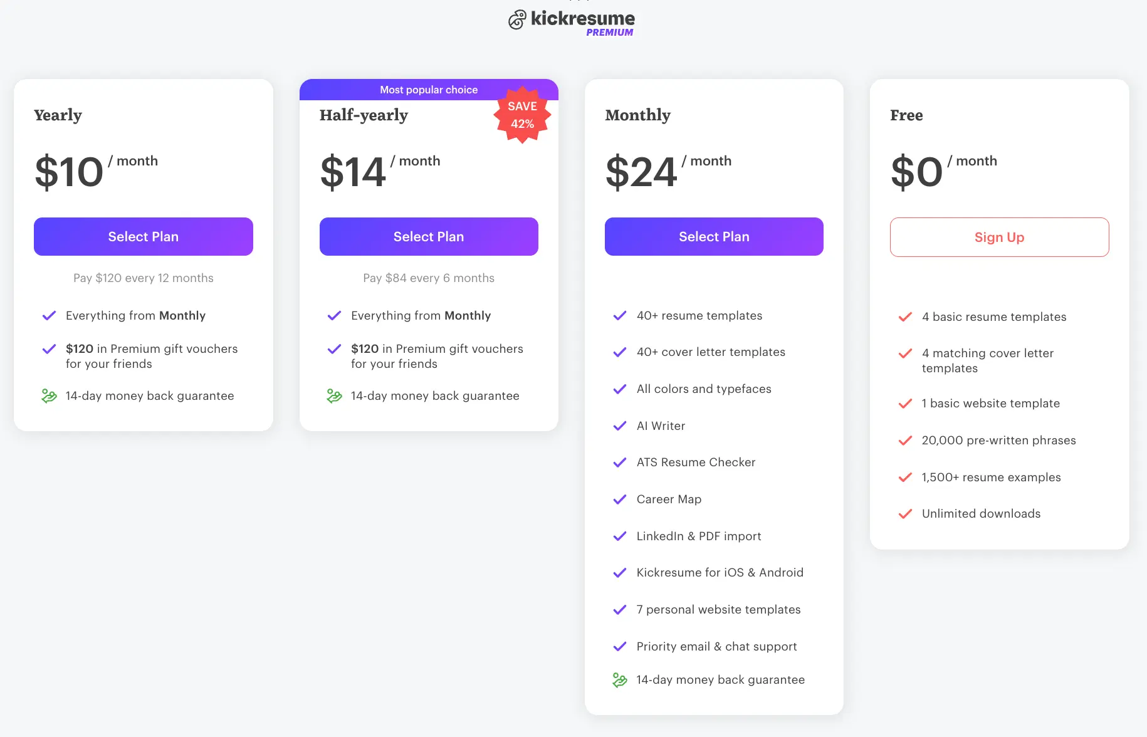Click the Half-yearly plan heading
The image size is (1147, 737).
coord(364,115)
